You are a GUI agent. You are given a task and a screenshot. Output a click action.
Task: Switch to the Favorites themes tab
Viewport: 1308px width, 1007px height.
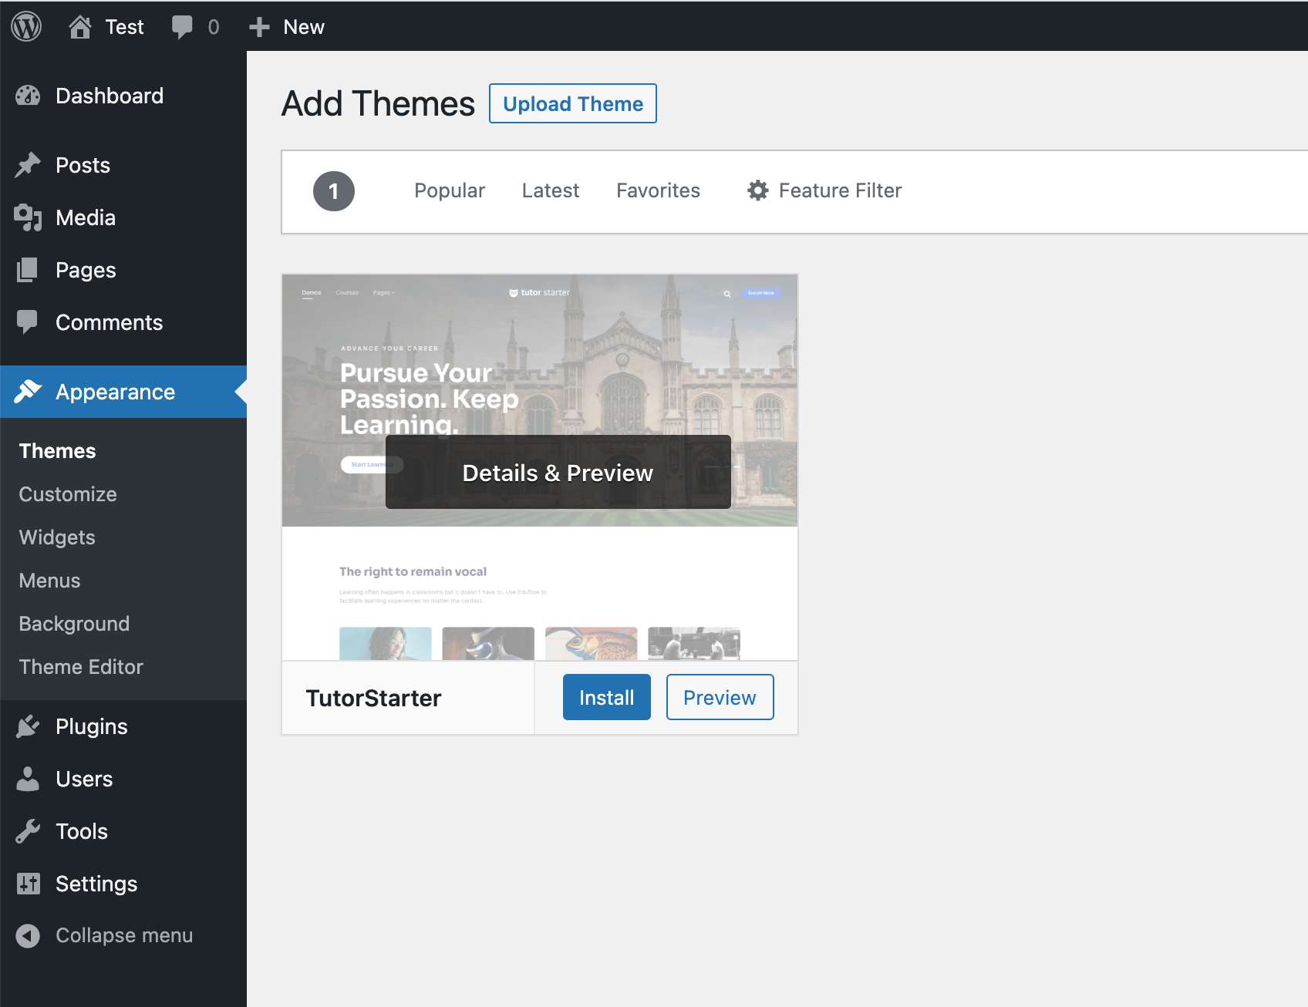tap(658, 190)
